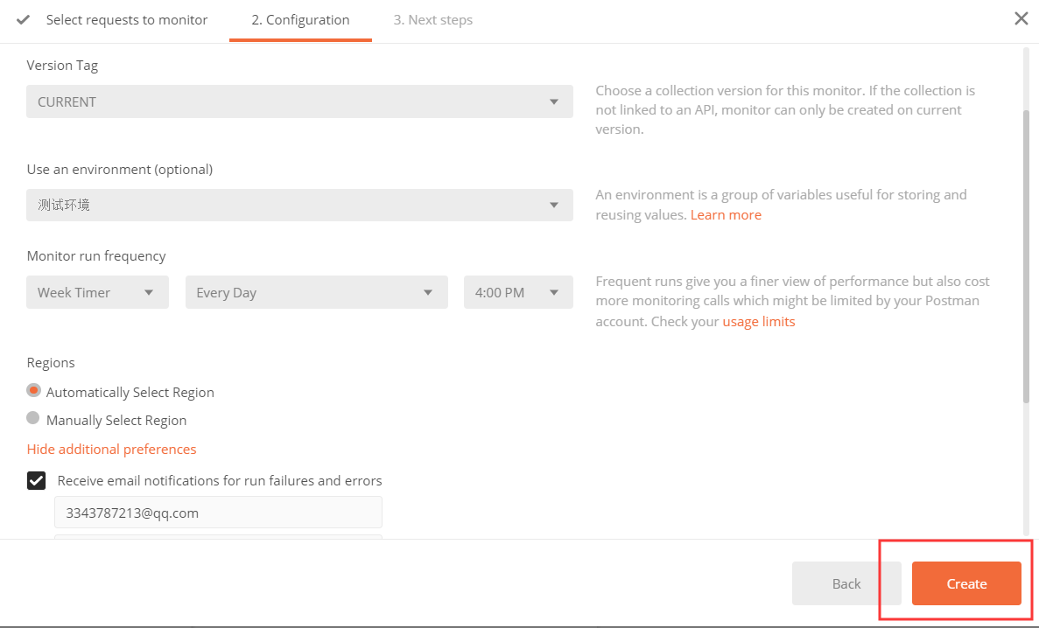
Task: Open the Week Timer frequency dropdown
Action: (x=97, y=292)
